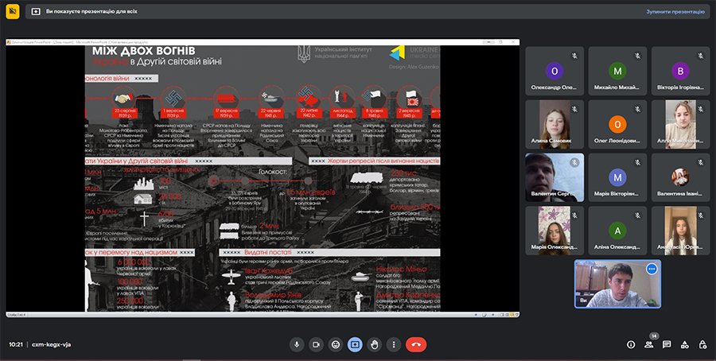
Task: Click the name label 'Марія Вікторівн...'
Action: (617, 193)
